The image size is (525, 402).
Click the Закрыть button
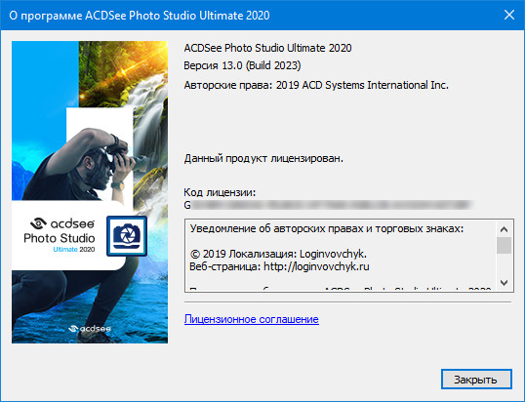point(476,380)
